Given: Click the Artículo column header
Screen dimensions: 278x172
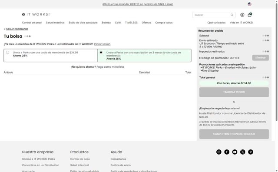Looking at the screenshot, I should (8, 73).
